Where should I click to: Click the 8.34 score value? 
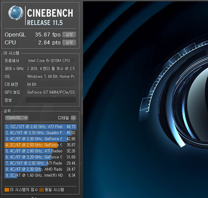[72, 175]
